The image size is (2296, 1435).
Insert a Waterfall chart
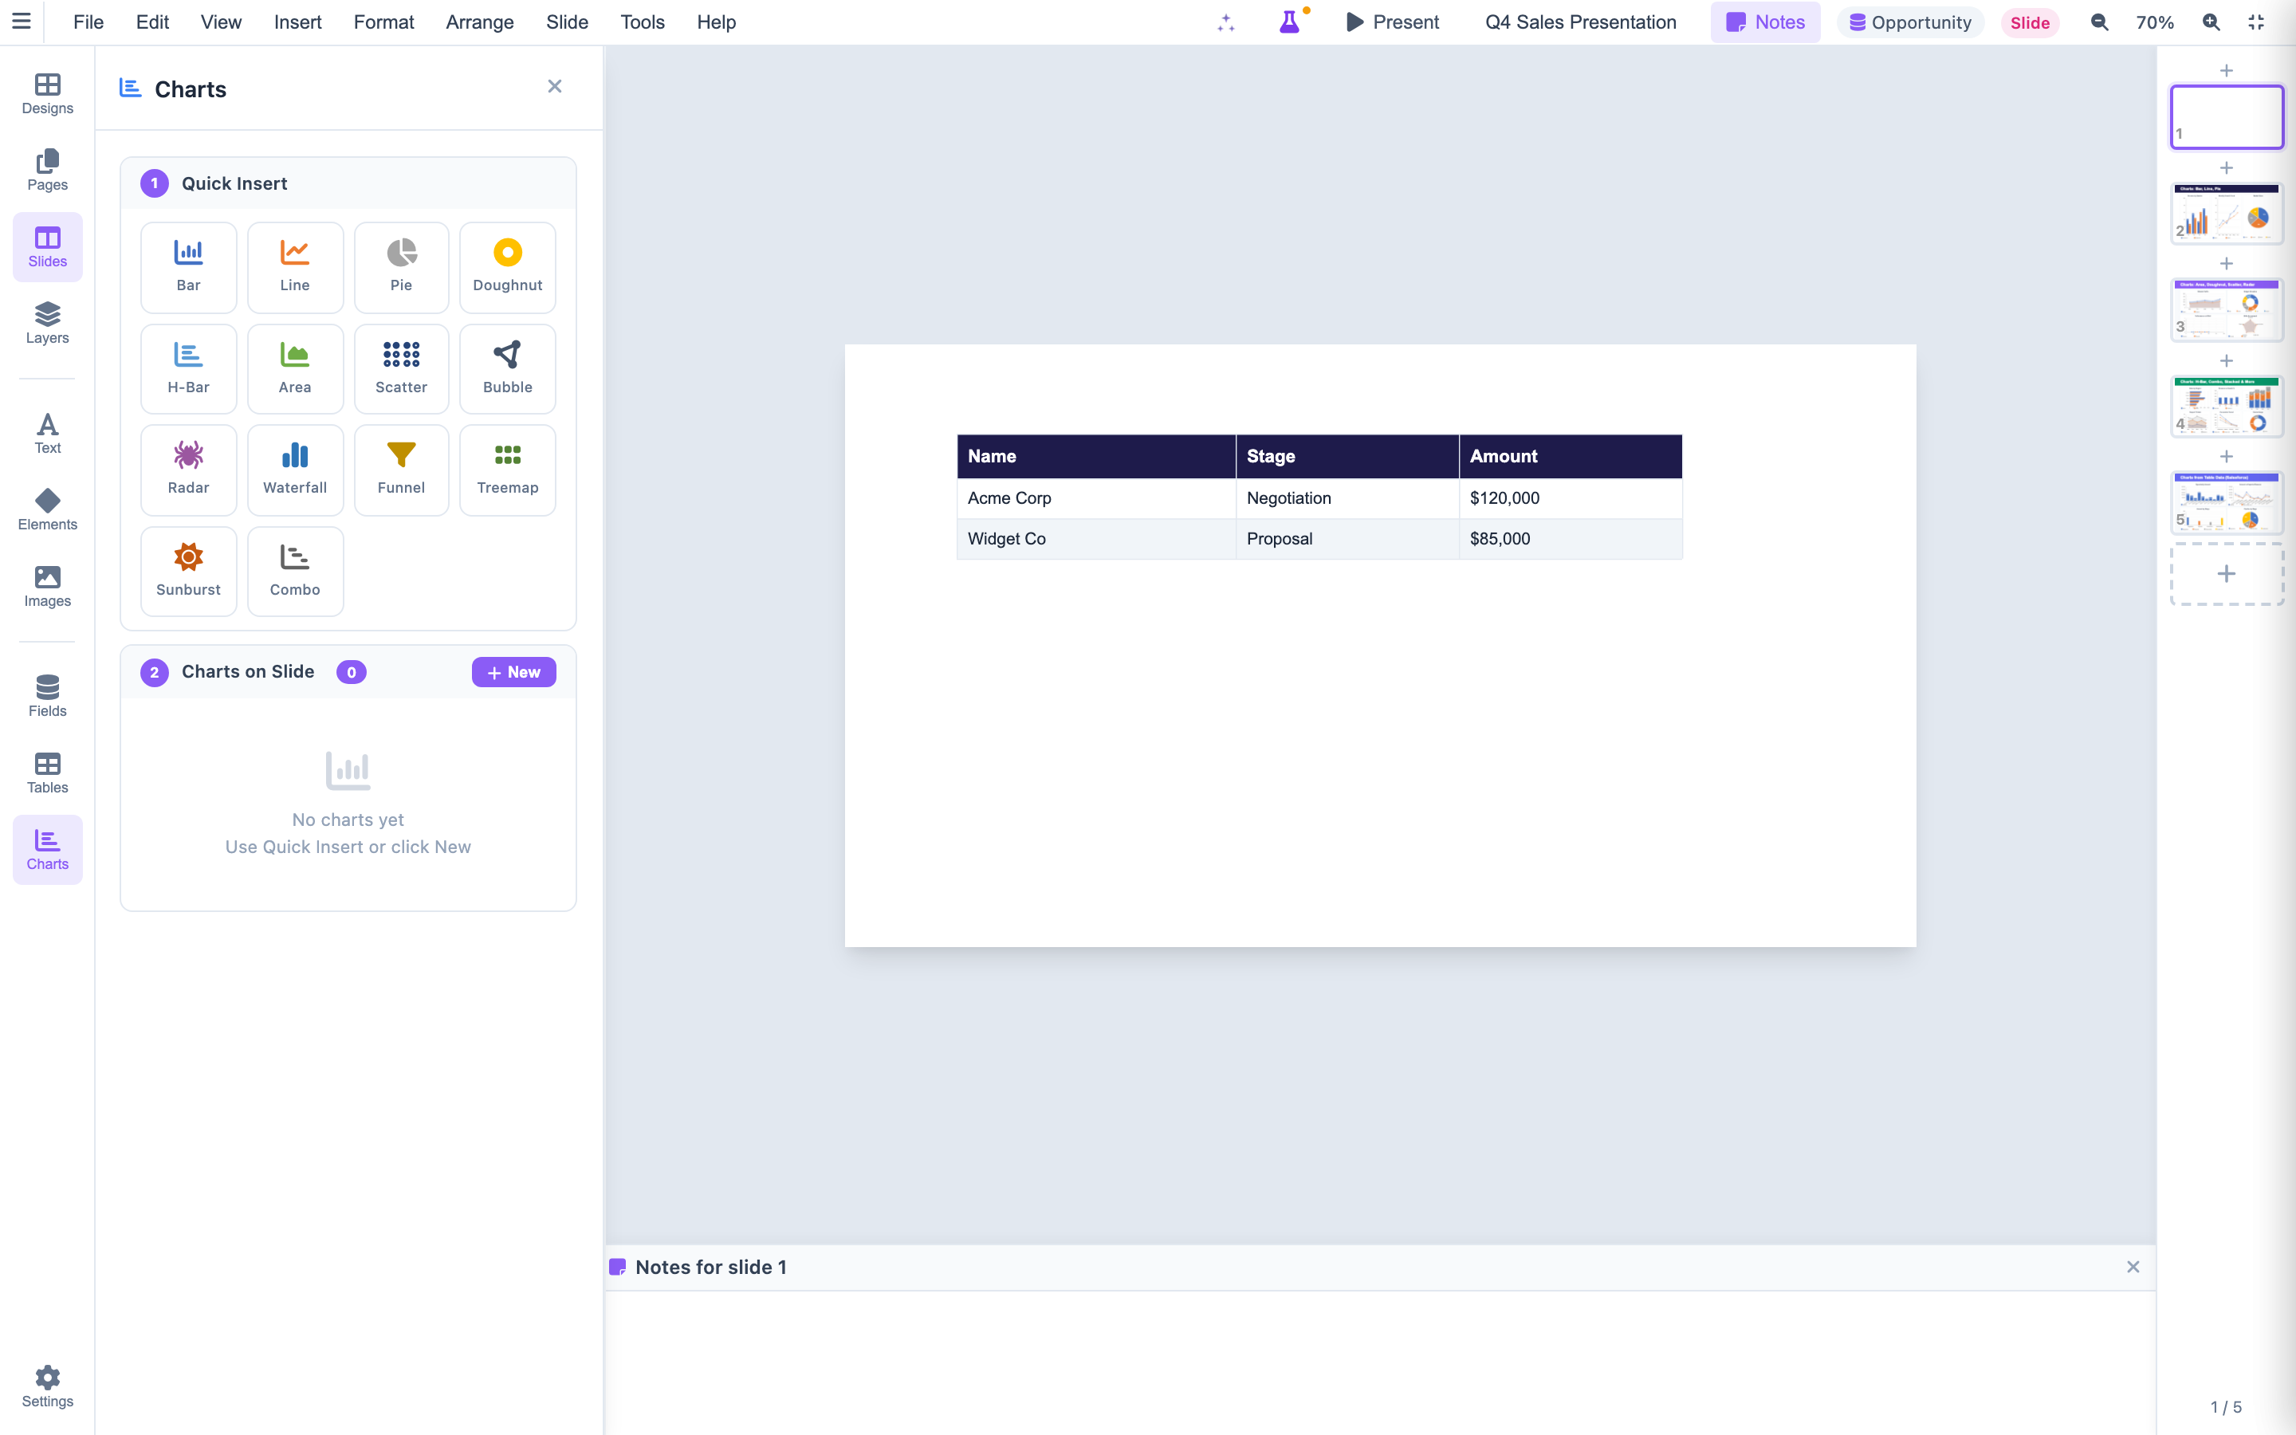(x=294, y=469)
